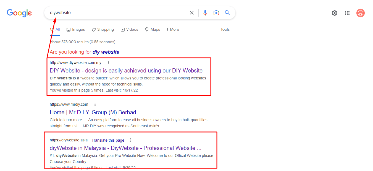Image resolution: width=373 pixels, height=171 pixels.
Task: Open diyWebsite in Malaysia result title
Action: coord(125,148)
